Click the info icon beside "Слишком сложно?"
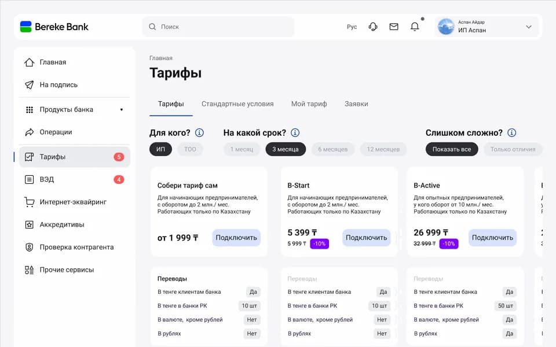The height and width of the screenshot is (347, 556). (x=511, y=133)
